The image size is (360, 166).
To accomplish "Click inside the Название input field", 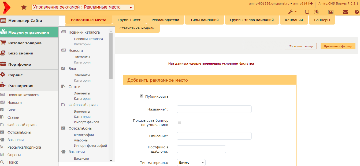I will (214, 109).
